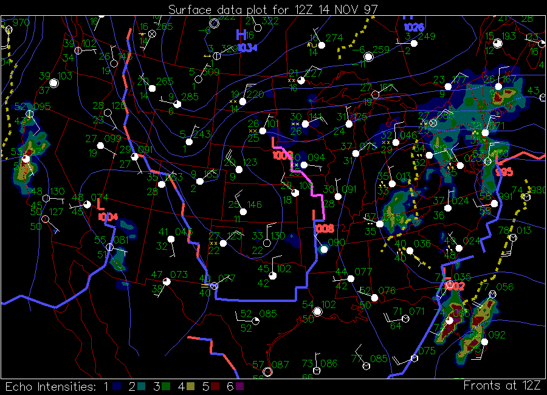Click station marker with readings 39 103
Screen dimensions: 547x395
pyautogui.click(x=53, y=83)
